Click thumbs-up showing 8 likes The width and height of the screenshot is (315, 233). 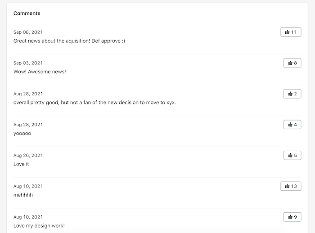point(292,63)
